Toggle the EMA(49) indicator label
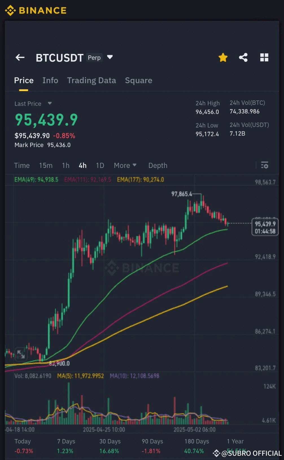Screen dimensions: 284x460 pos(37,180)
